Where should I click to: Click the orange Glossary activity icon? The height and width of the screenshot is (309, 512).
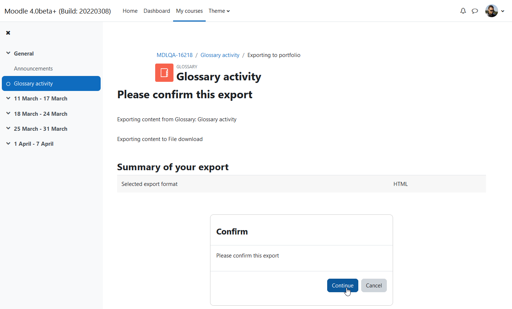coord(164,73)
